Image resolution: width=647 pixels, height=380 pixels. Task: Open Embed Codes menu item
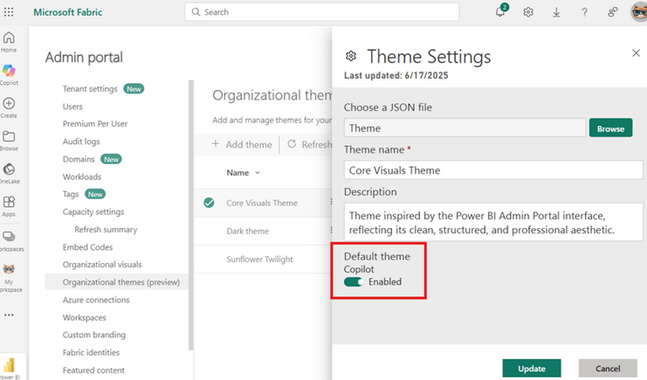click(87, 247)
